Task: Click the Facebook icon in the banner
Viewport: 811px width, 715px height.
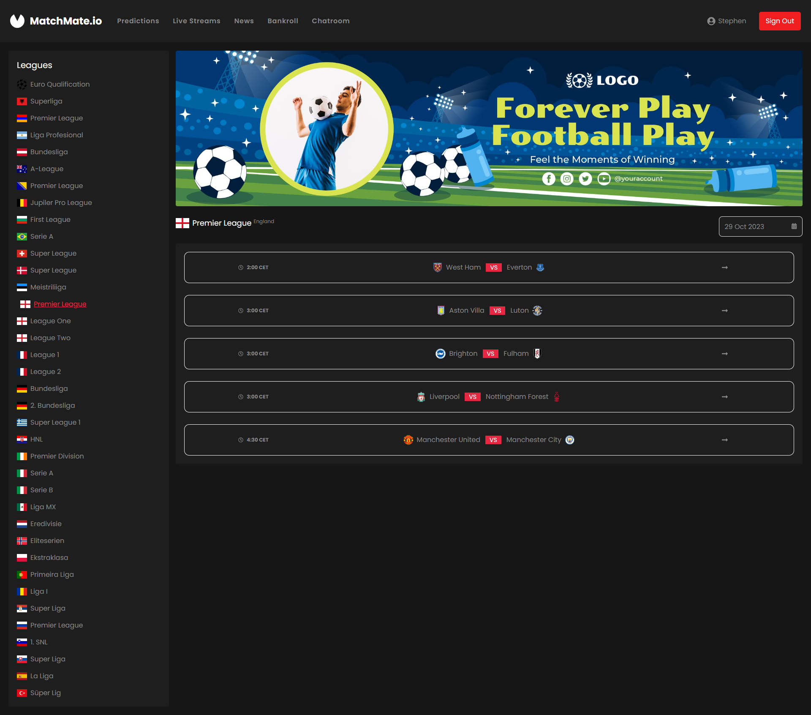Action: point(548,179)
